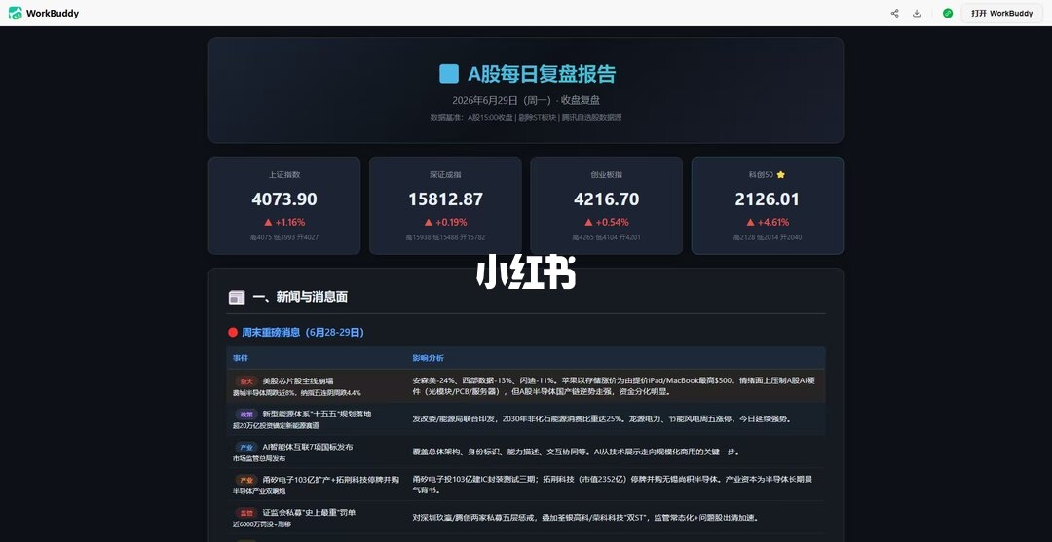Select the 科创50 index card label

761,175
